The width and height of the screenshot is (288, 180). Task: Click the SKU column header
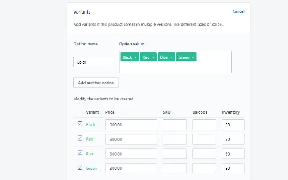point(167,112)
